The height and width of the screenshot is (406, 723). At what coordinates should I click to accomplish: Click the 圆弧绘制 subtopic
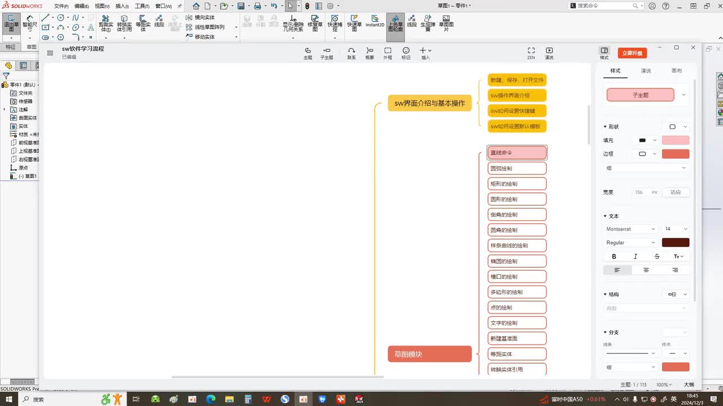pyautogui.click(x=517, y=168)
